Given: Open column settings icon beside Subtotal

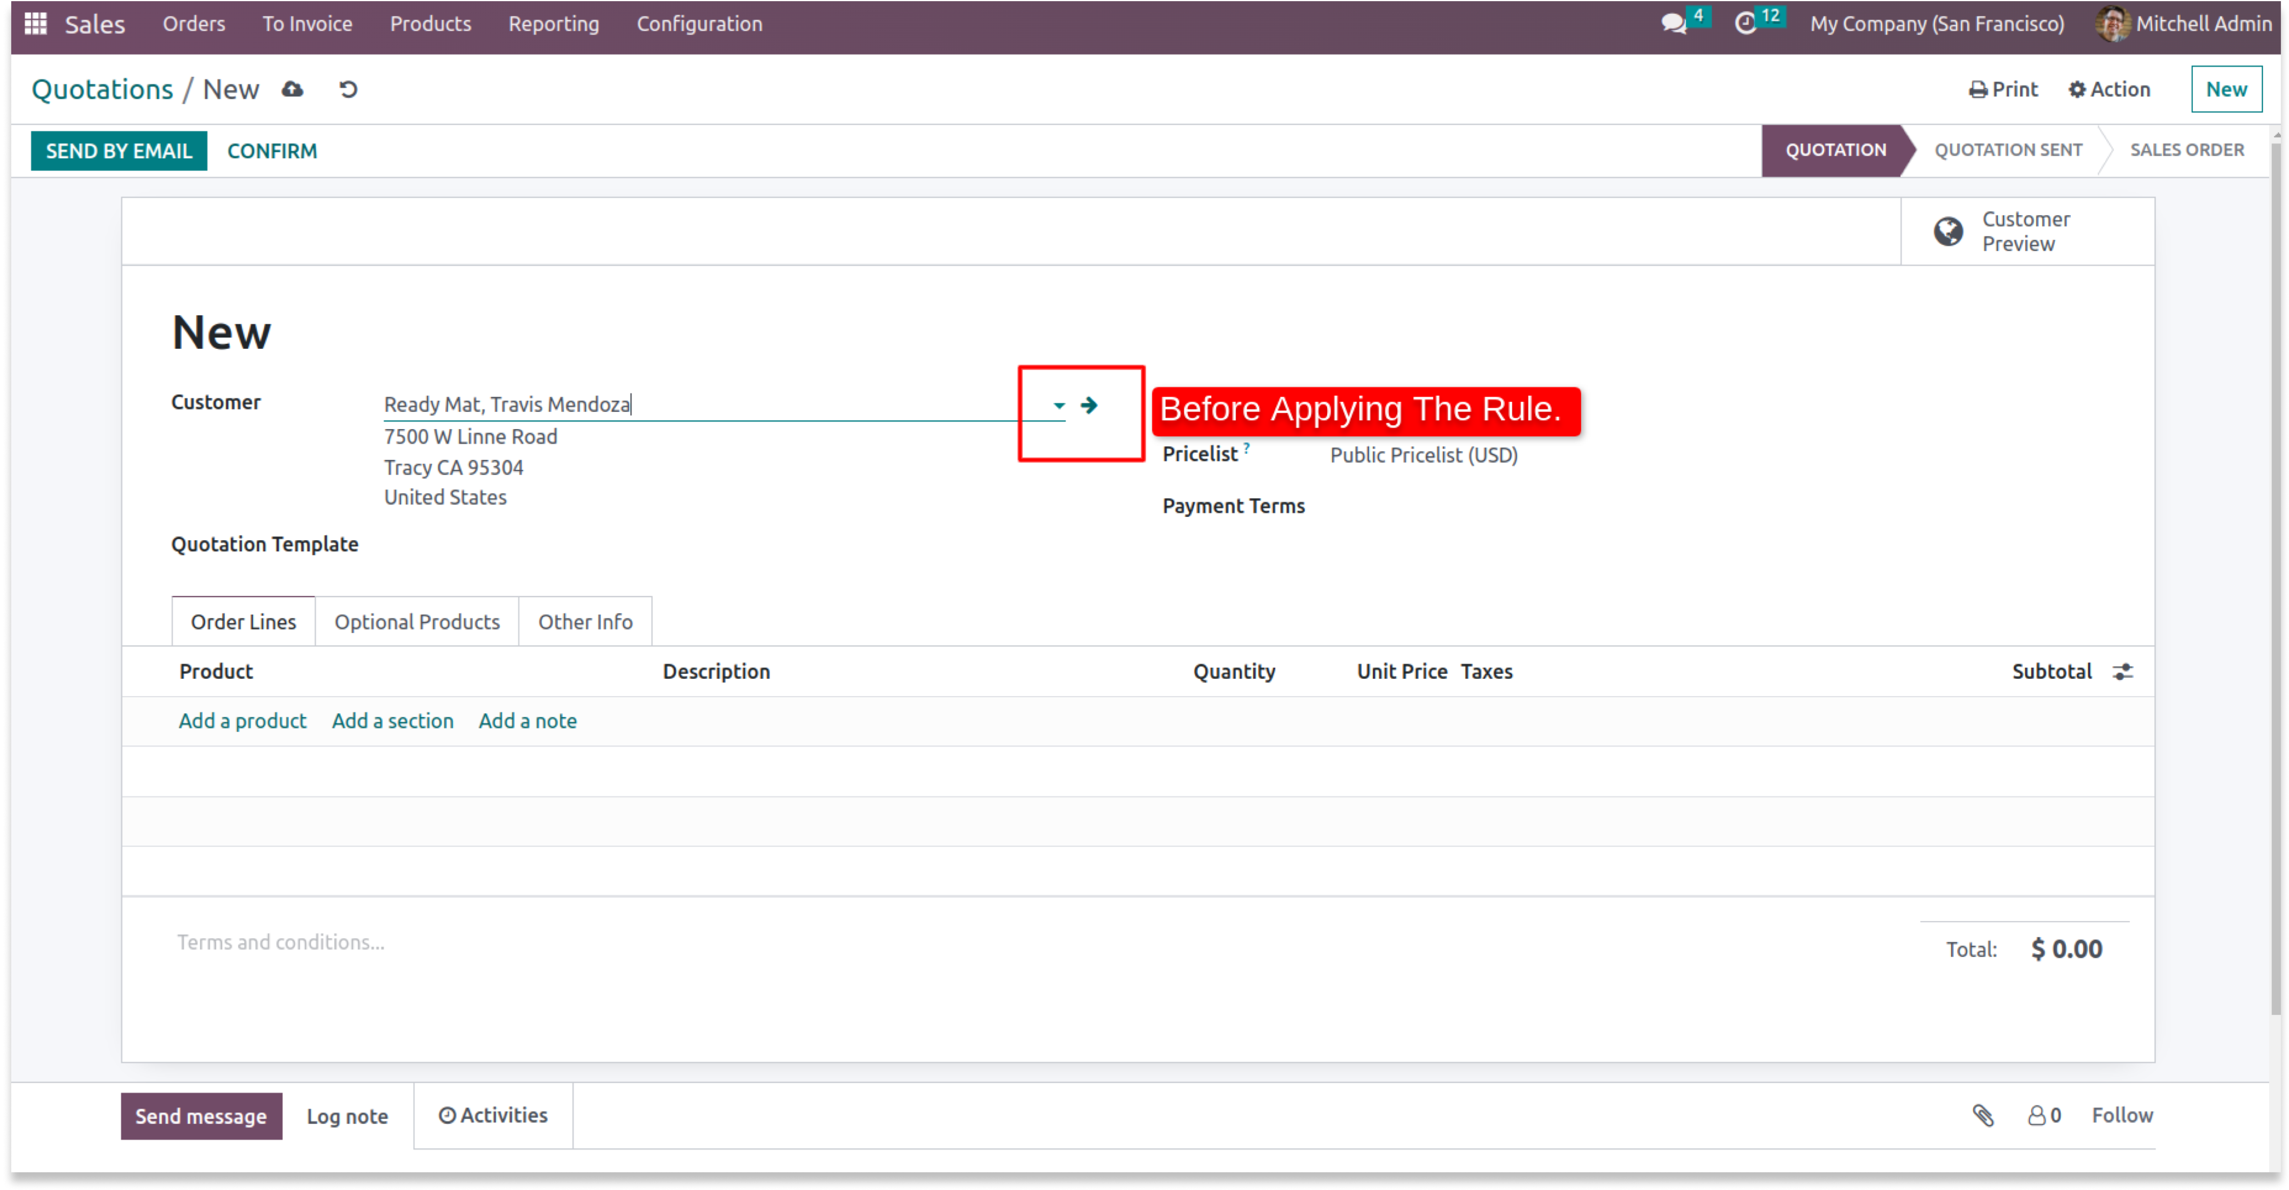Looking at the screenshot, I should click(x=2123, y=672).
